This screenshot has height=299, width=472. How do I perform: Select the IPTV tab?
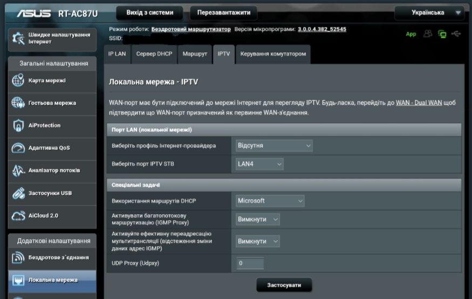coord(224,54)
